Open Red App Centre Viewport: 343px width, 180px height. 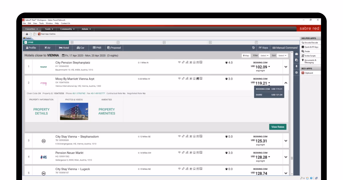[47, 34]
